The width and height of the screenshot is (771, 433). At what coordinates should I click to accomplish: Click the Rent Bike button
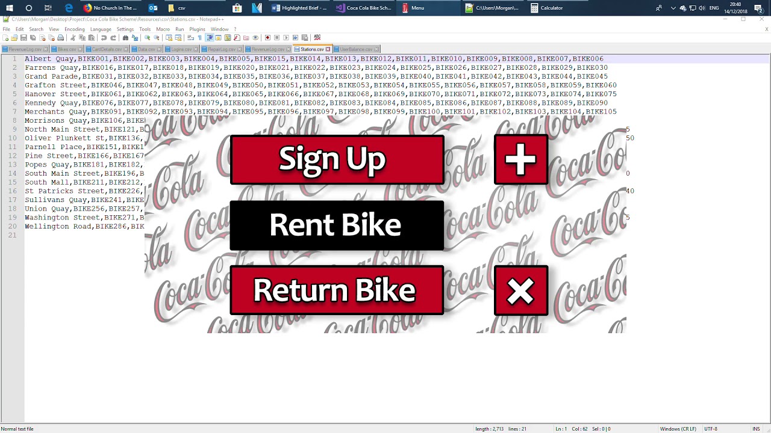tap(337, 226)
